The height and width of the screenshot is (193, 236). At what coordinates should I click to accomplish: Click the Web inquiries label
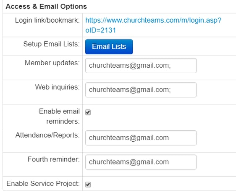[58, 87]
